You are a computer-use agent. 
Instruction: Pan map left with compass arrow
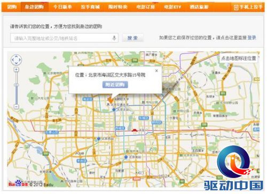(13, 60)
